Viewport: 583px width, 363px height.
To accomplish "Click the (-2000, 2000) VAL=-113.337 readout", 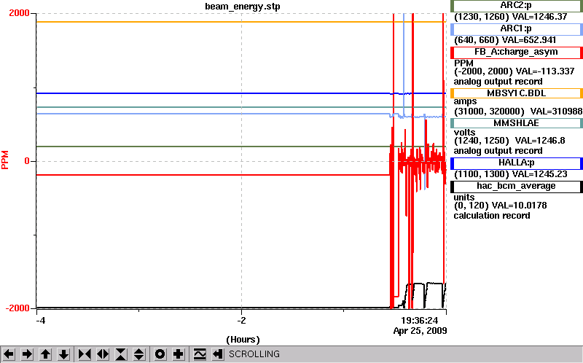I will click(514, 71).
